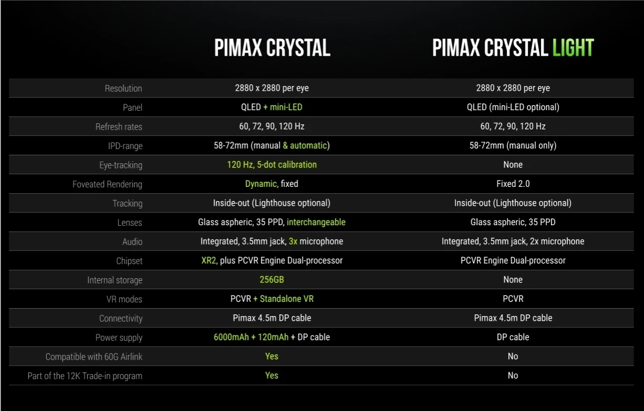
Task: Click the green Yes beside 60G Airlink
Action: [272, 356]
